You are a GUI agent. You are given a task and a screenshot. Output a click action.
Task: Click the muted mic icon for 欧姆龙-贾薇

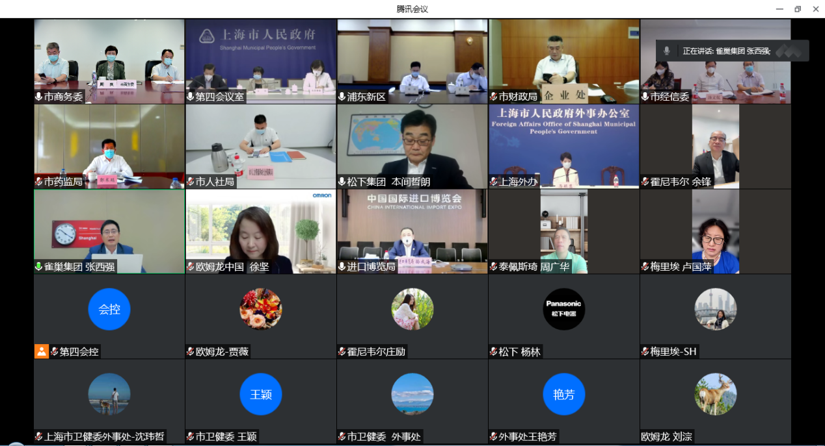pos(191,352)
